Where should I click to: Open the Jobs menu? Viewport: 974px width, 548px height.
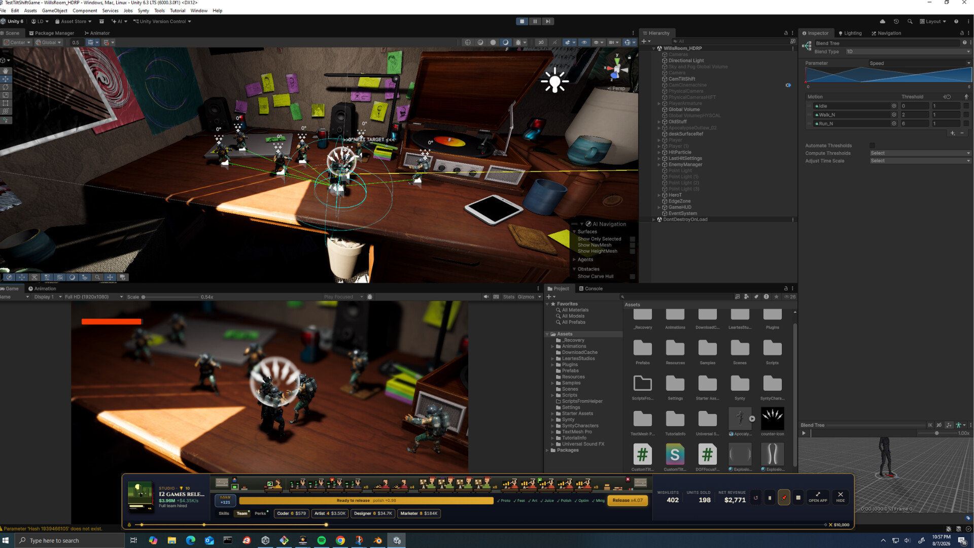tap(128, 11)
